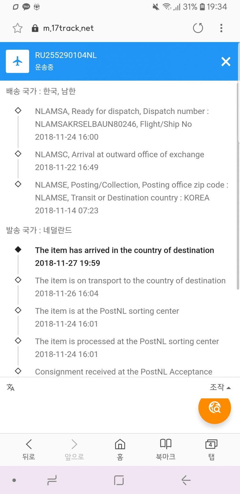This screenshot has height=494, width=240.
Task: Open the 북마크 bookmarks list
Action: pyautogui.click(x=166, y=449)
